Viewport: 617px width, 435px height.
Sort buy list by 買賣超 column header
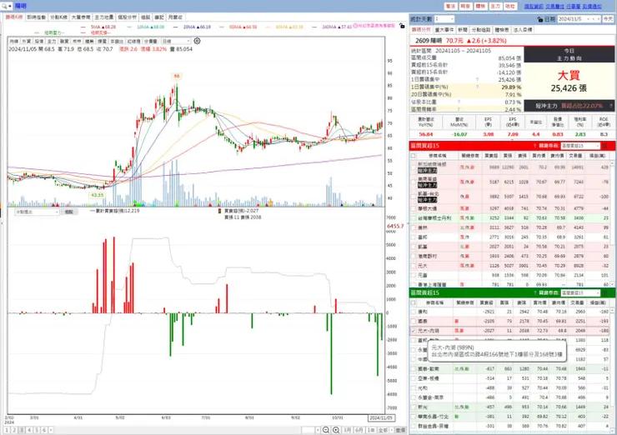[490, 156]
